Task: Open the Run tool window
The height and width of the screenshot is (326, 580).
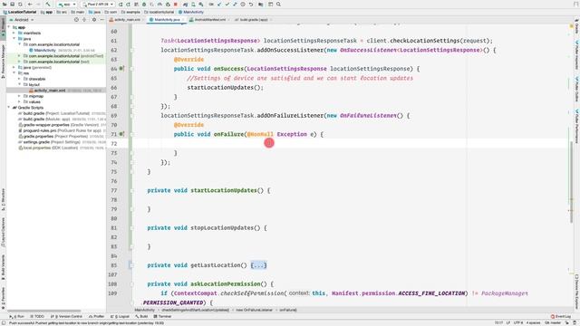Action: (x=17, y=316)
